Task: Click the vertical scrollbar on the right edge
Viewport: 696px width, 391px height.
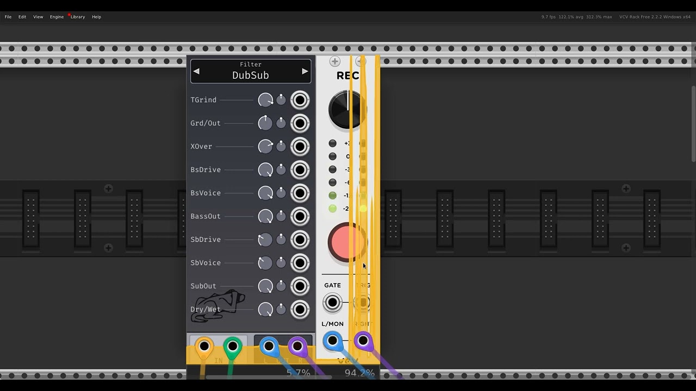Action: [x=693, y=123]
